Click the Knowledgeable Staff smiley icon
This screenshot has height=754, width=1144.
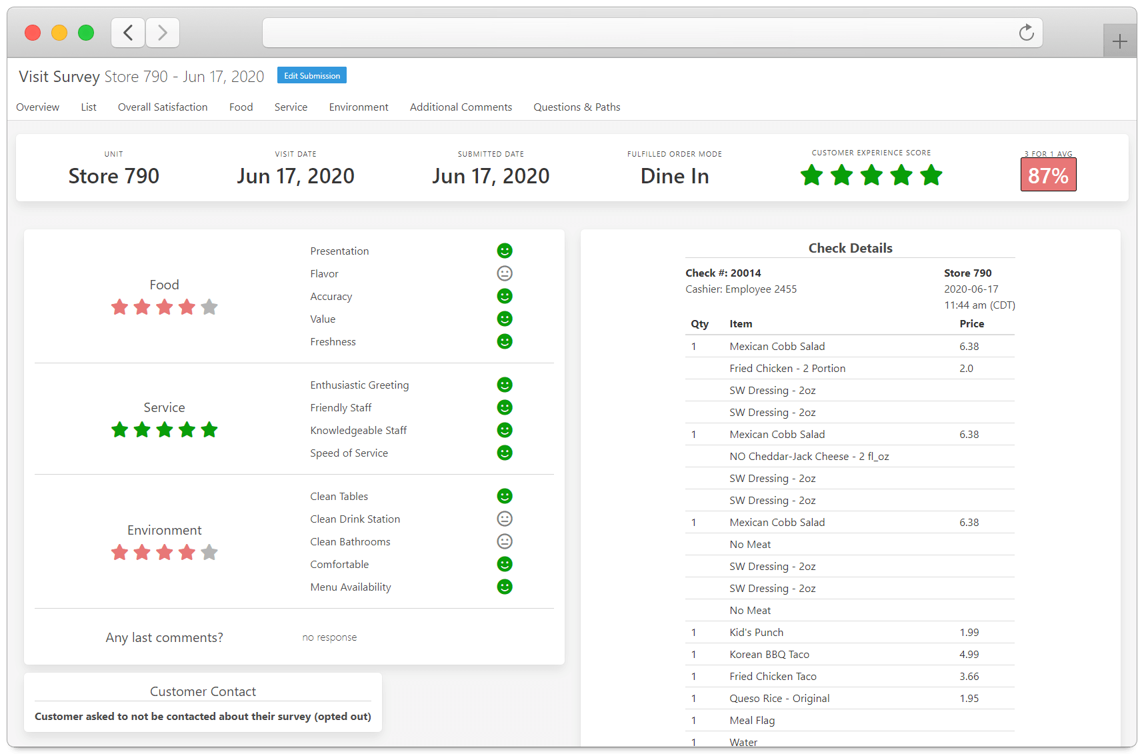click(x=505, y=430)
